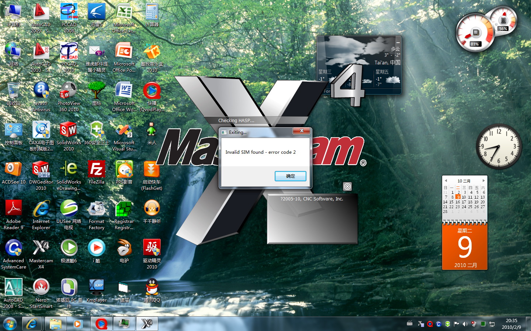This screenshot has width=531, height=331.
Task: Dismiss the Mastercam splash with its X icon
Action: (x=347, y=186)
